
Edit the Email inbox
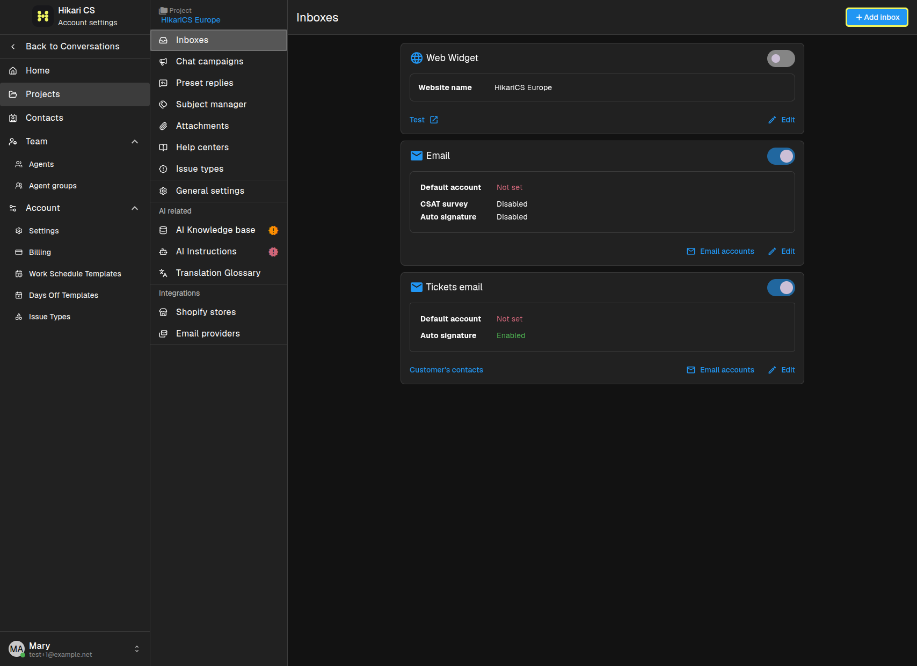(x=781, y=251)
